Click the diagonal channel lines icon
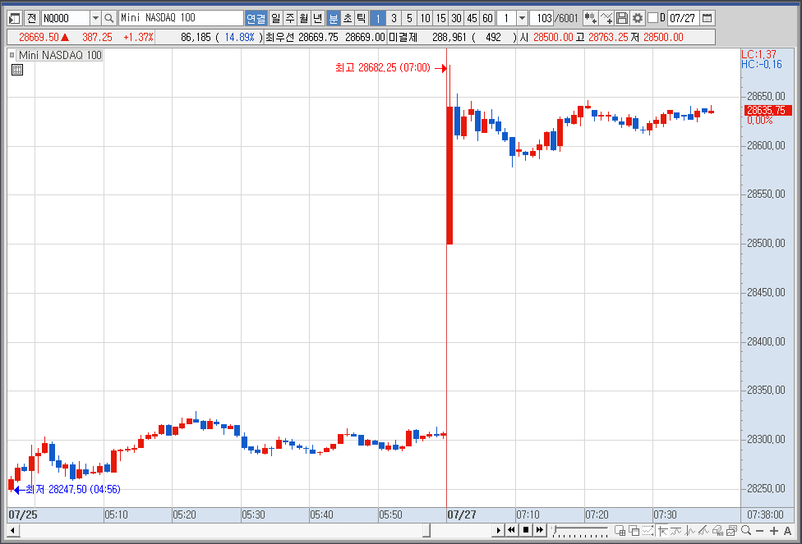The width and height of the screenshot is (802, 544). pos(703,531)
